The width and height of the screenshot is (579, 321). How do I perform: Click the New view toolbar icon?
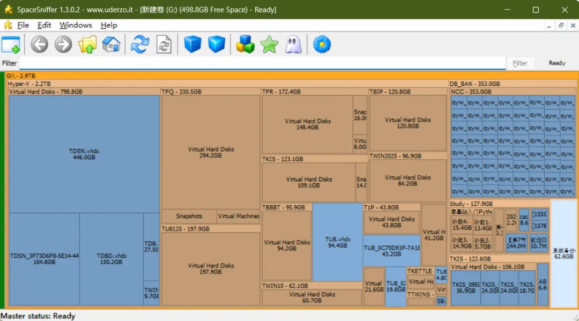tap(11, 44)
